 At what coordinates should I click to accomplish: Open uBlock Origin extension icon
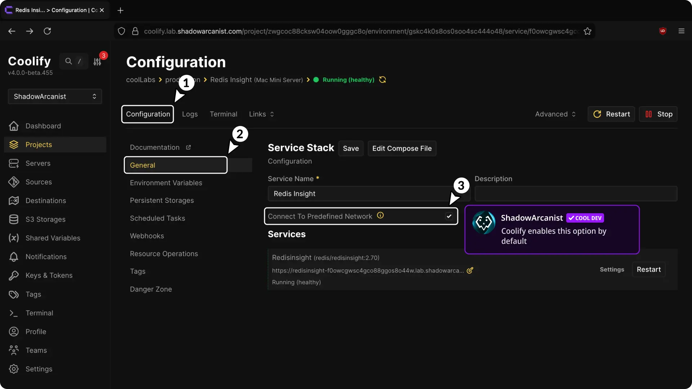click(662, 31)
